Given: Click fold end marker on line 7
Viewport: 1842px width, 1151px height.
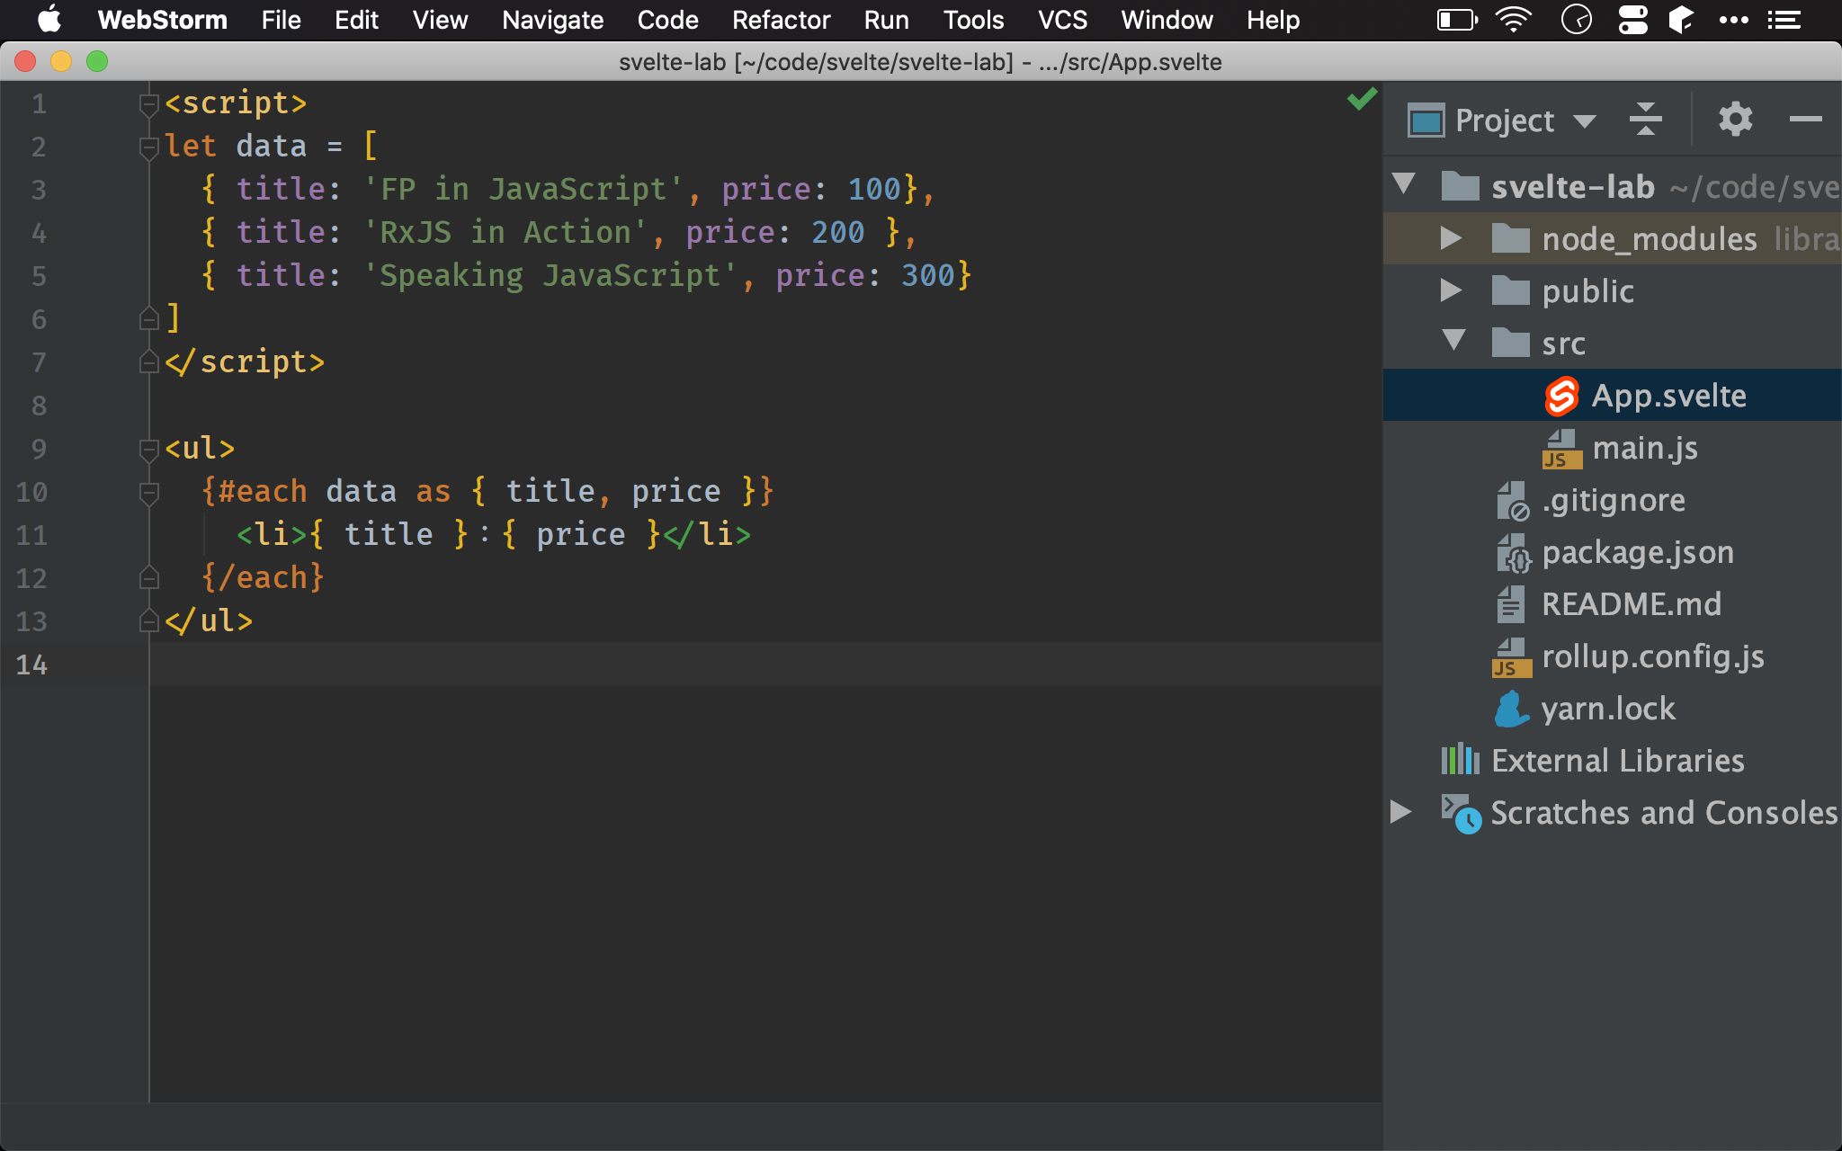Looking at the screenshot, I should (149, 362).
